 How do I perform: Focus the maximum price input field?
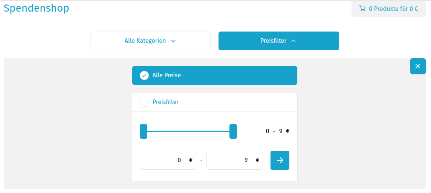230,160
